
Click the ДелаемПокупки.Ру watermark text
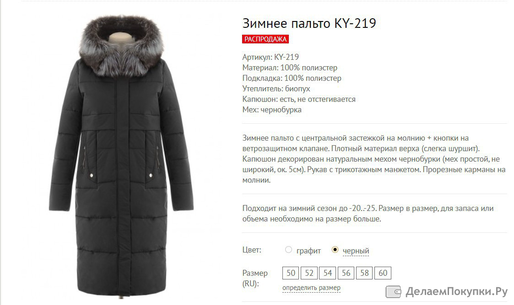coord(456,291)
